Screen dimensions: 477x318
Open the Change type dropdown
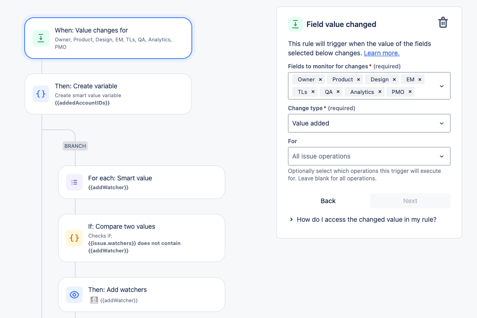[x=369, y=123]
